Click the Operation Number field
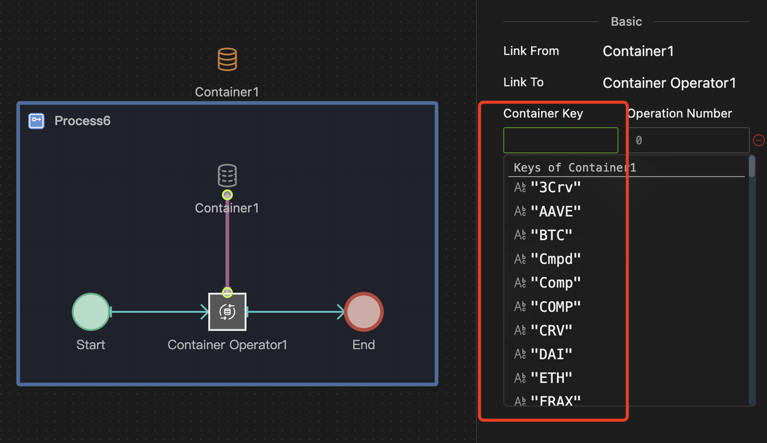This screenshot has width=767, height=443. pyautogui.click(x=688, y=140)
